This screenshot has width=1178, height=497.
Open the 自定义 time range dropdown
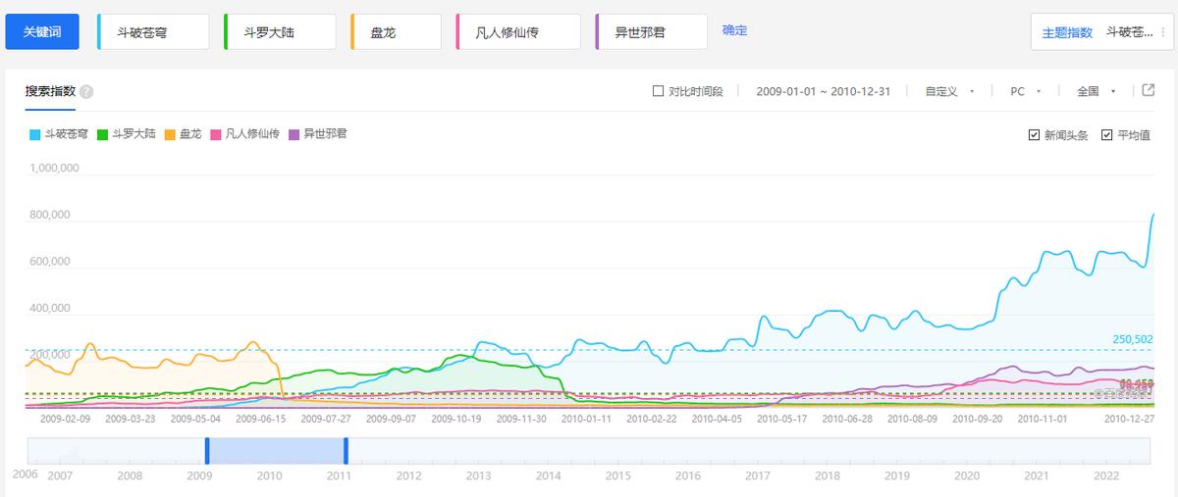click(949, 91)
